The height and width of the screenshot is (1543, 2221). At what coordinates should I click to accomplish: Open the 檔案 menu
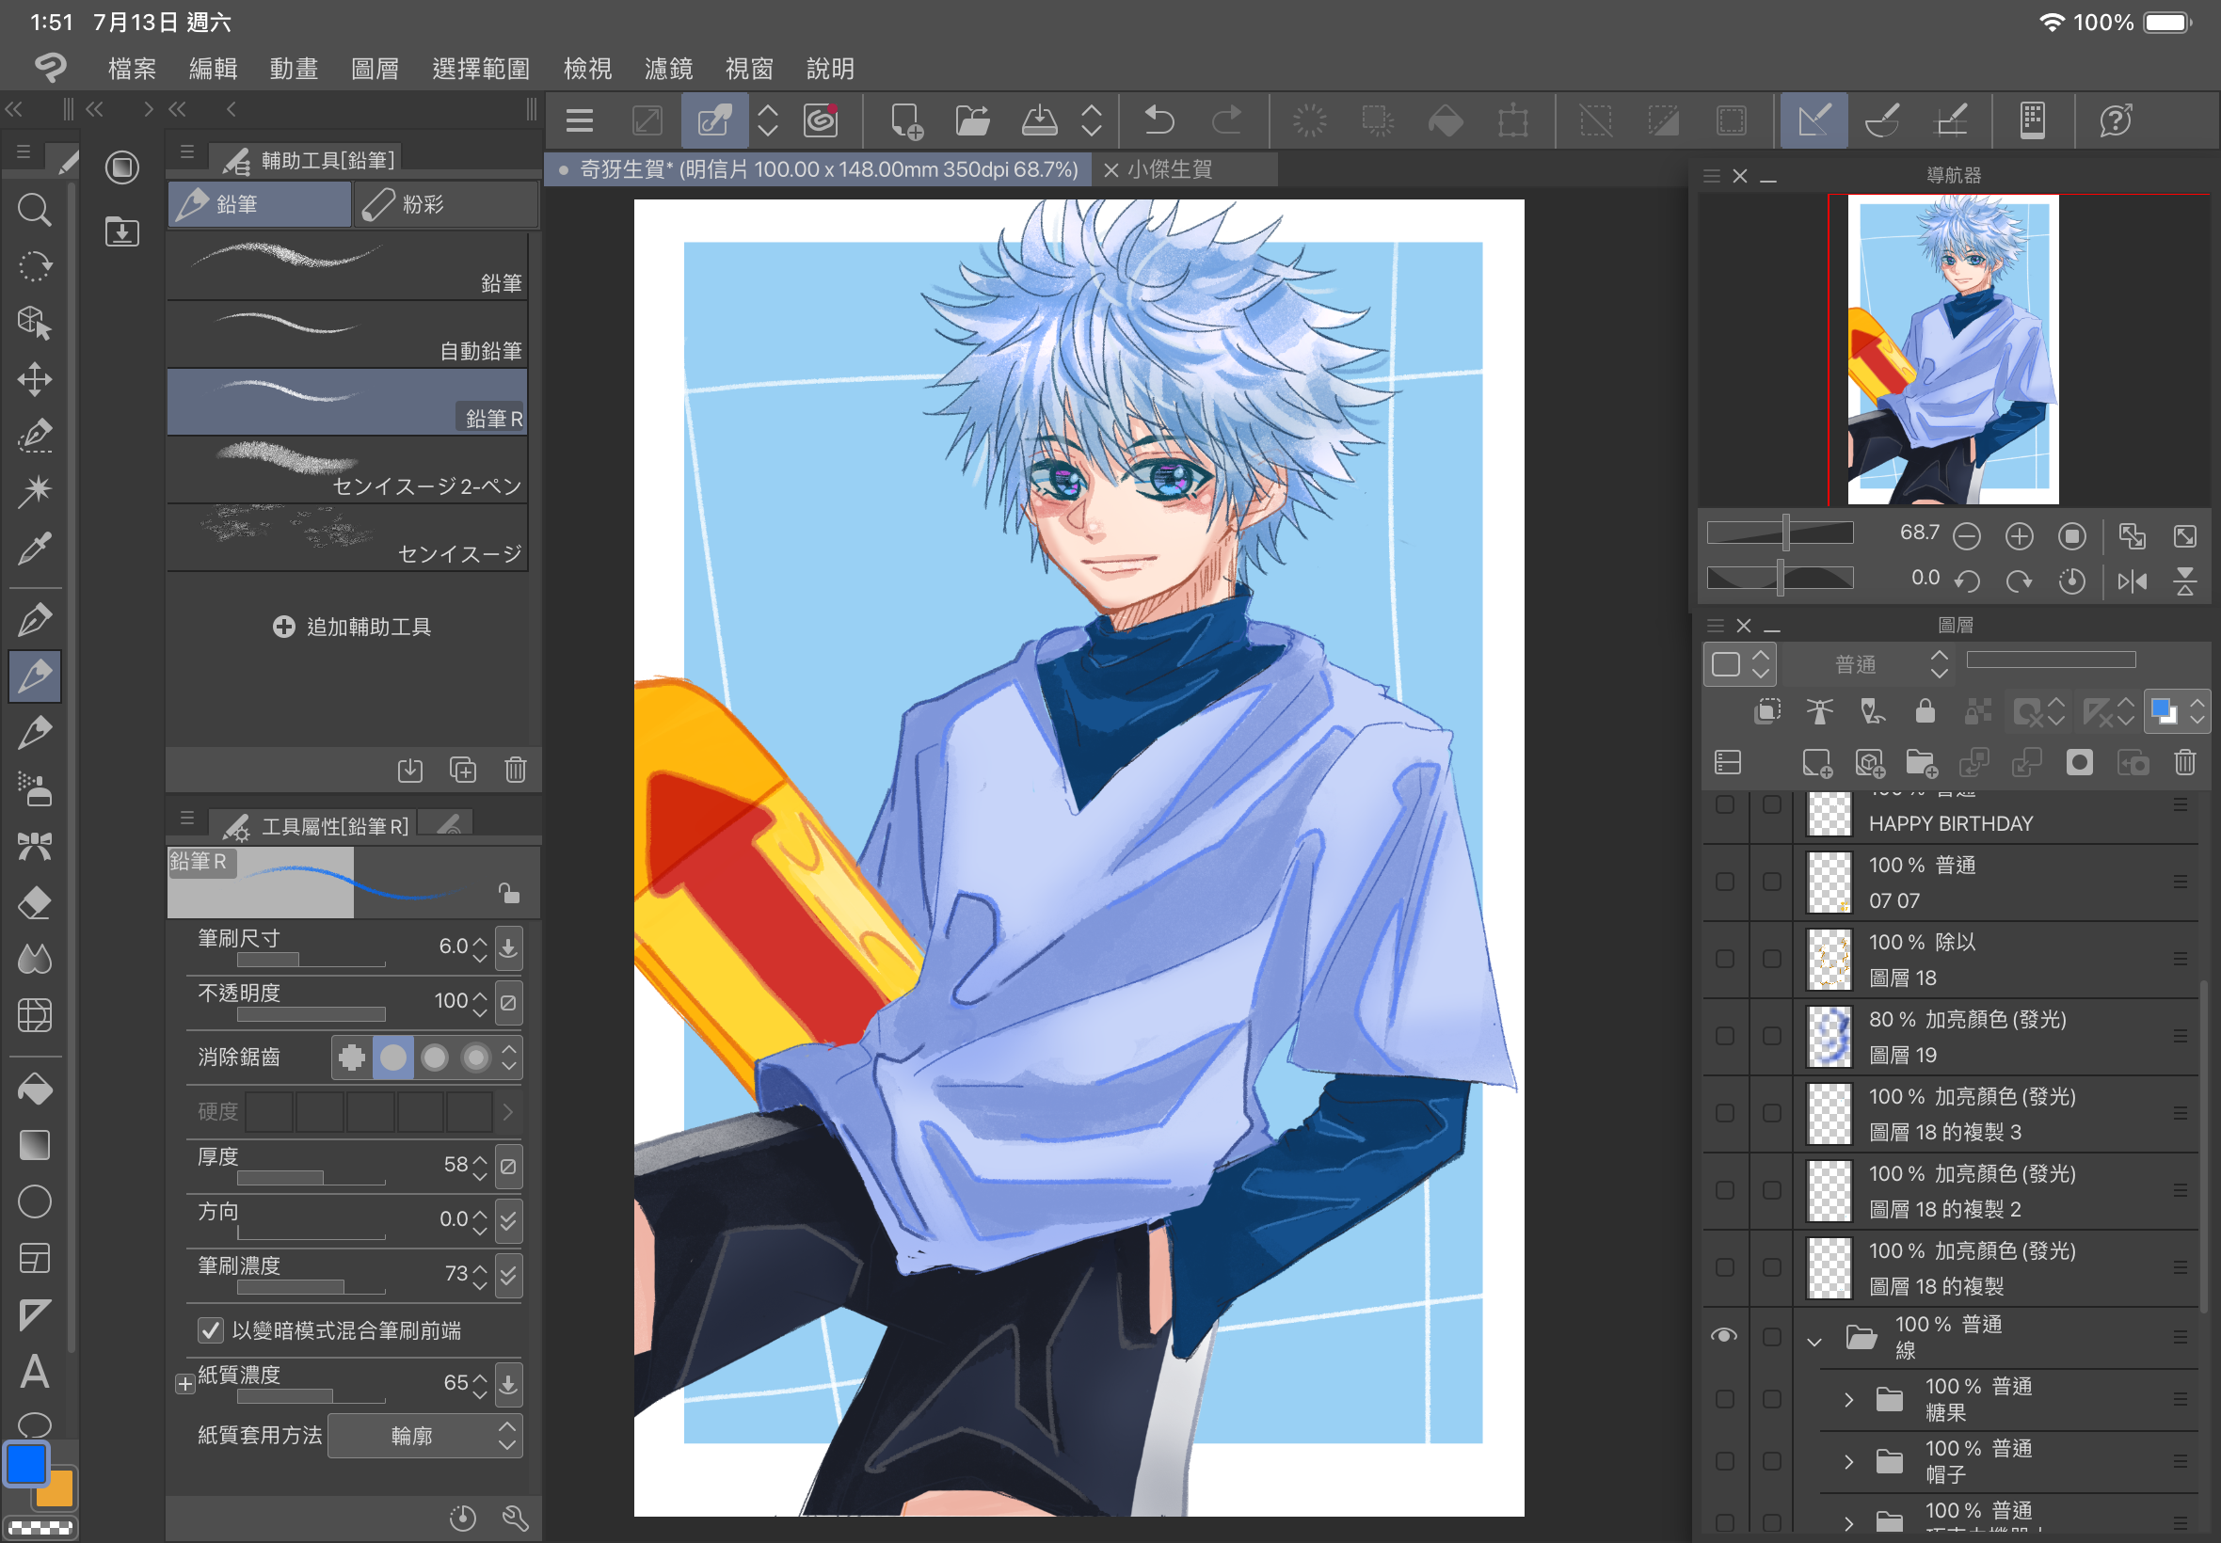tap(132, 69)
